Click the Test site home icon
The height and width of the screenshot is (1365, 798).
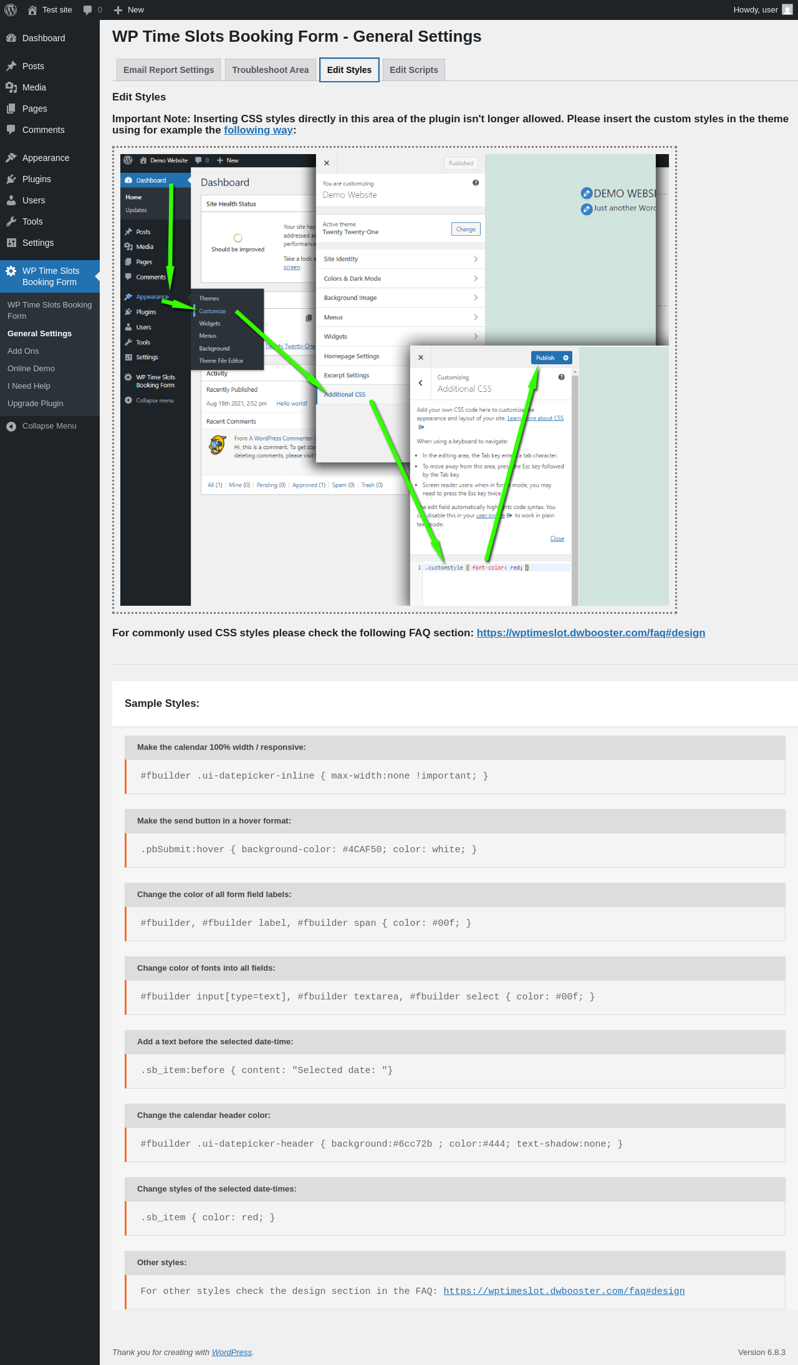[x=32, y=10]
